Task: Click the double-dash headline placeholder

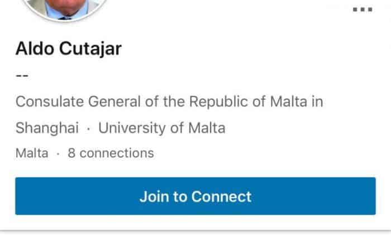Action: click(x=22, y=75)
